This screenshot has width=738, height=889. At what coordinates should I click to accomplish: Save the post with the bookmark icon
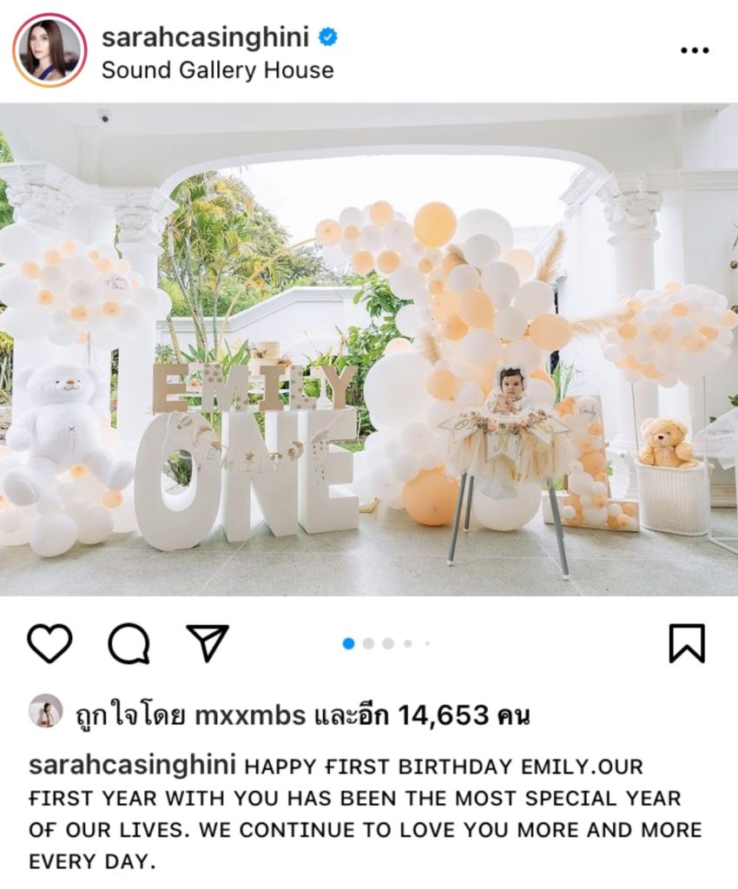(687, 643)
